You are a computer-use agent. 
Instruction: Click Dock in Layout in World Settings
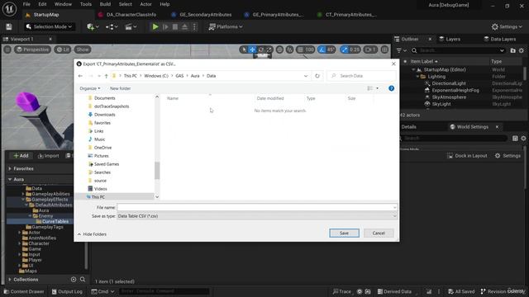467,156
